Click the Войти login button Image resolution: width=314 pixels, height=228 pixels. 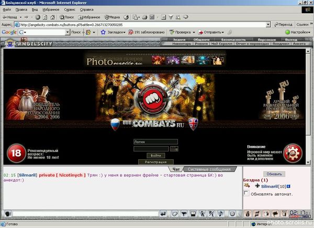[x=156, y=156]
